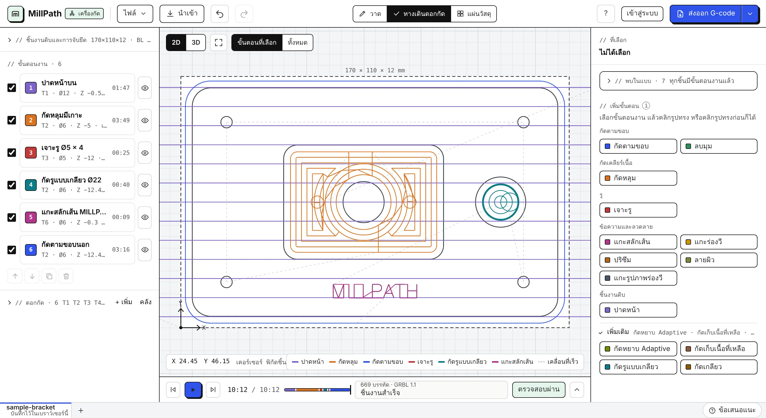Image resolution: width=766 pixels, height=418 pixels.
Task: Expand the G-code panel chevron up
Action: point(577,390)
